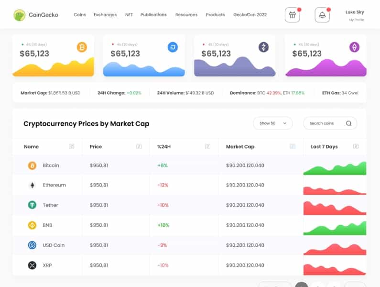The height and width of the screenshot is (287, 380).
Task: Open the Bitcoin coin name link
Action: 51,166
